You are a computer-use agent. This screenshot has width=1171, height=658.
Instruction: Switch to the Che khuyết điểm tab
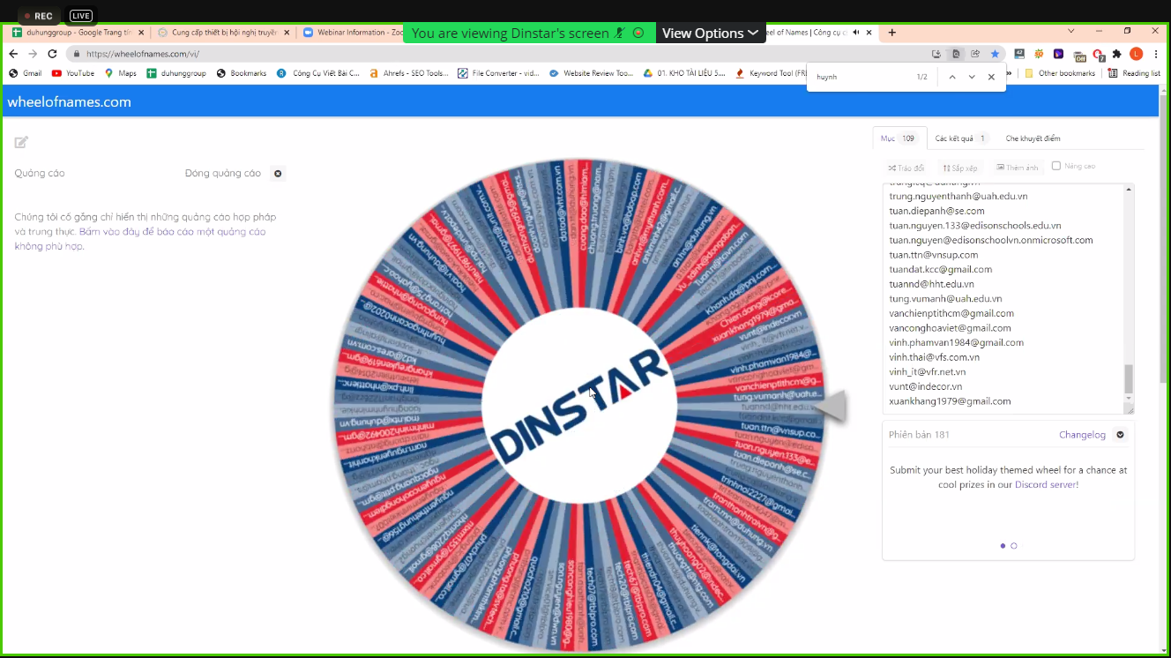pyautogui.click(x=1033, y=138)
